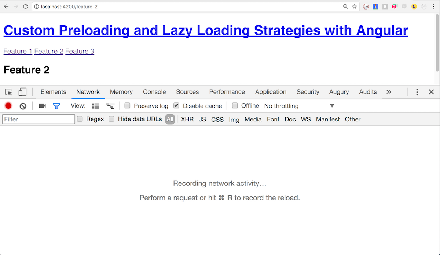The image size is (440, 255).
Task: Navigate to the Feature 1 link
Action: pos(18,51)
